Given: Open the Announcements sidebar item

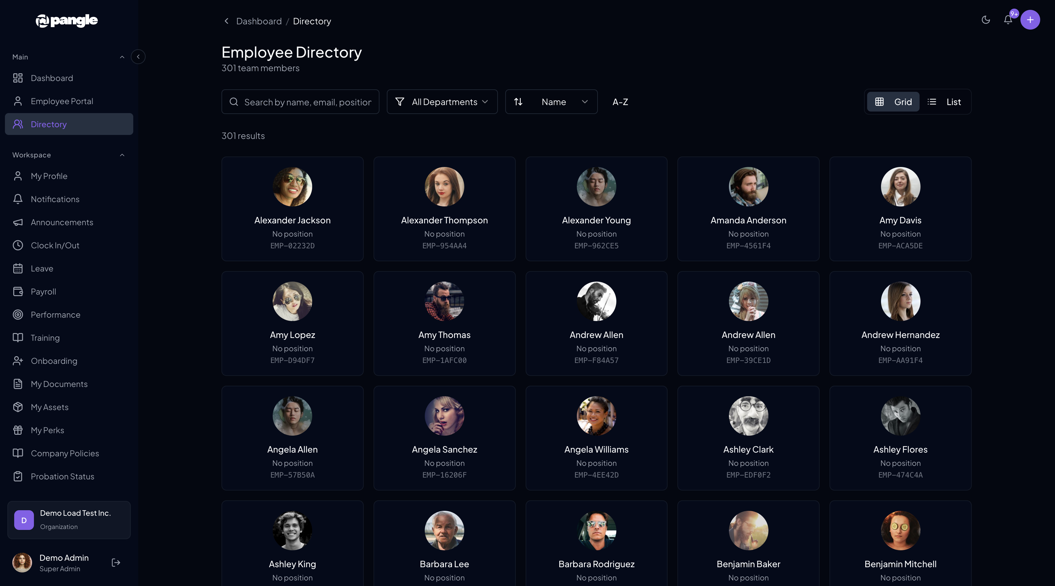Looking at the screenshot, I should coord(62,222).
